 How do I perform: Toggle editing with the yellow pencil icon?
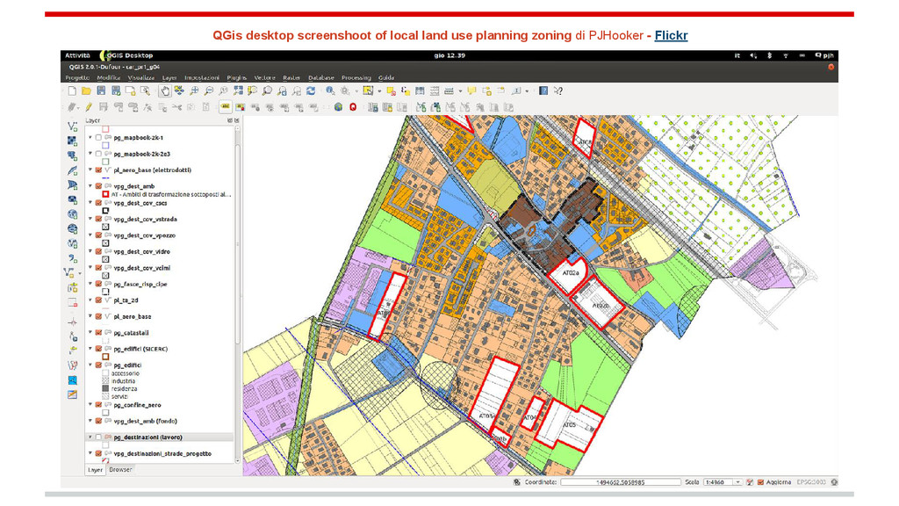[89, 107]
